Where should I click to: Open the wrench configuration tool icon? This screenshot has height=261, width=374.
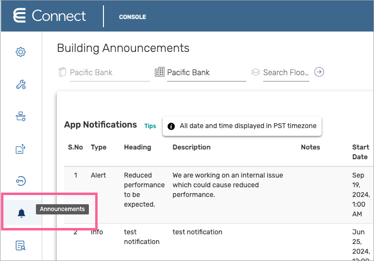click(21, 84)
